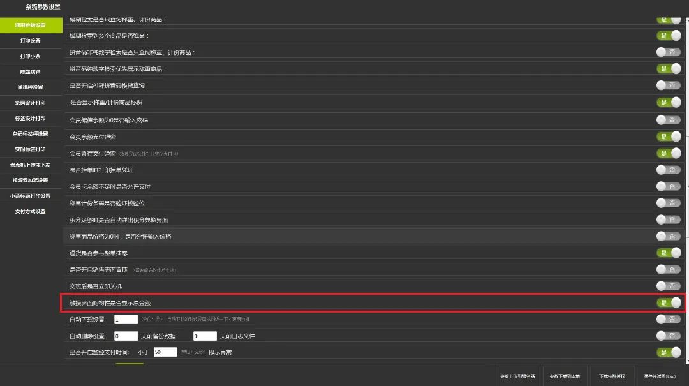Disable 会员余额支付弹窗 switch
The height and width of the screenshot is (386, 689).
click(669, 137)
